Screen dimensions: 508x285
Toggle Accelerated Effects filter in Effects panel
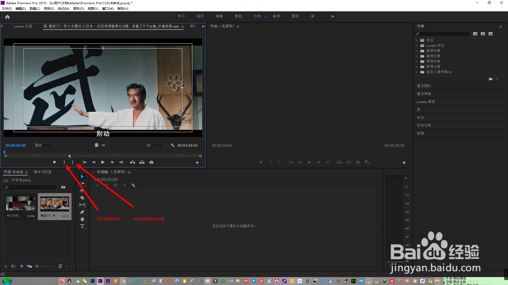point(475,34)
